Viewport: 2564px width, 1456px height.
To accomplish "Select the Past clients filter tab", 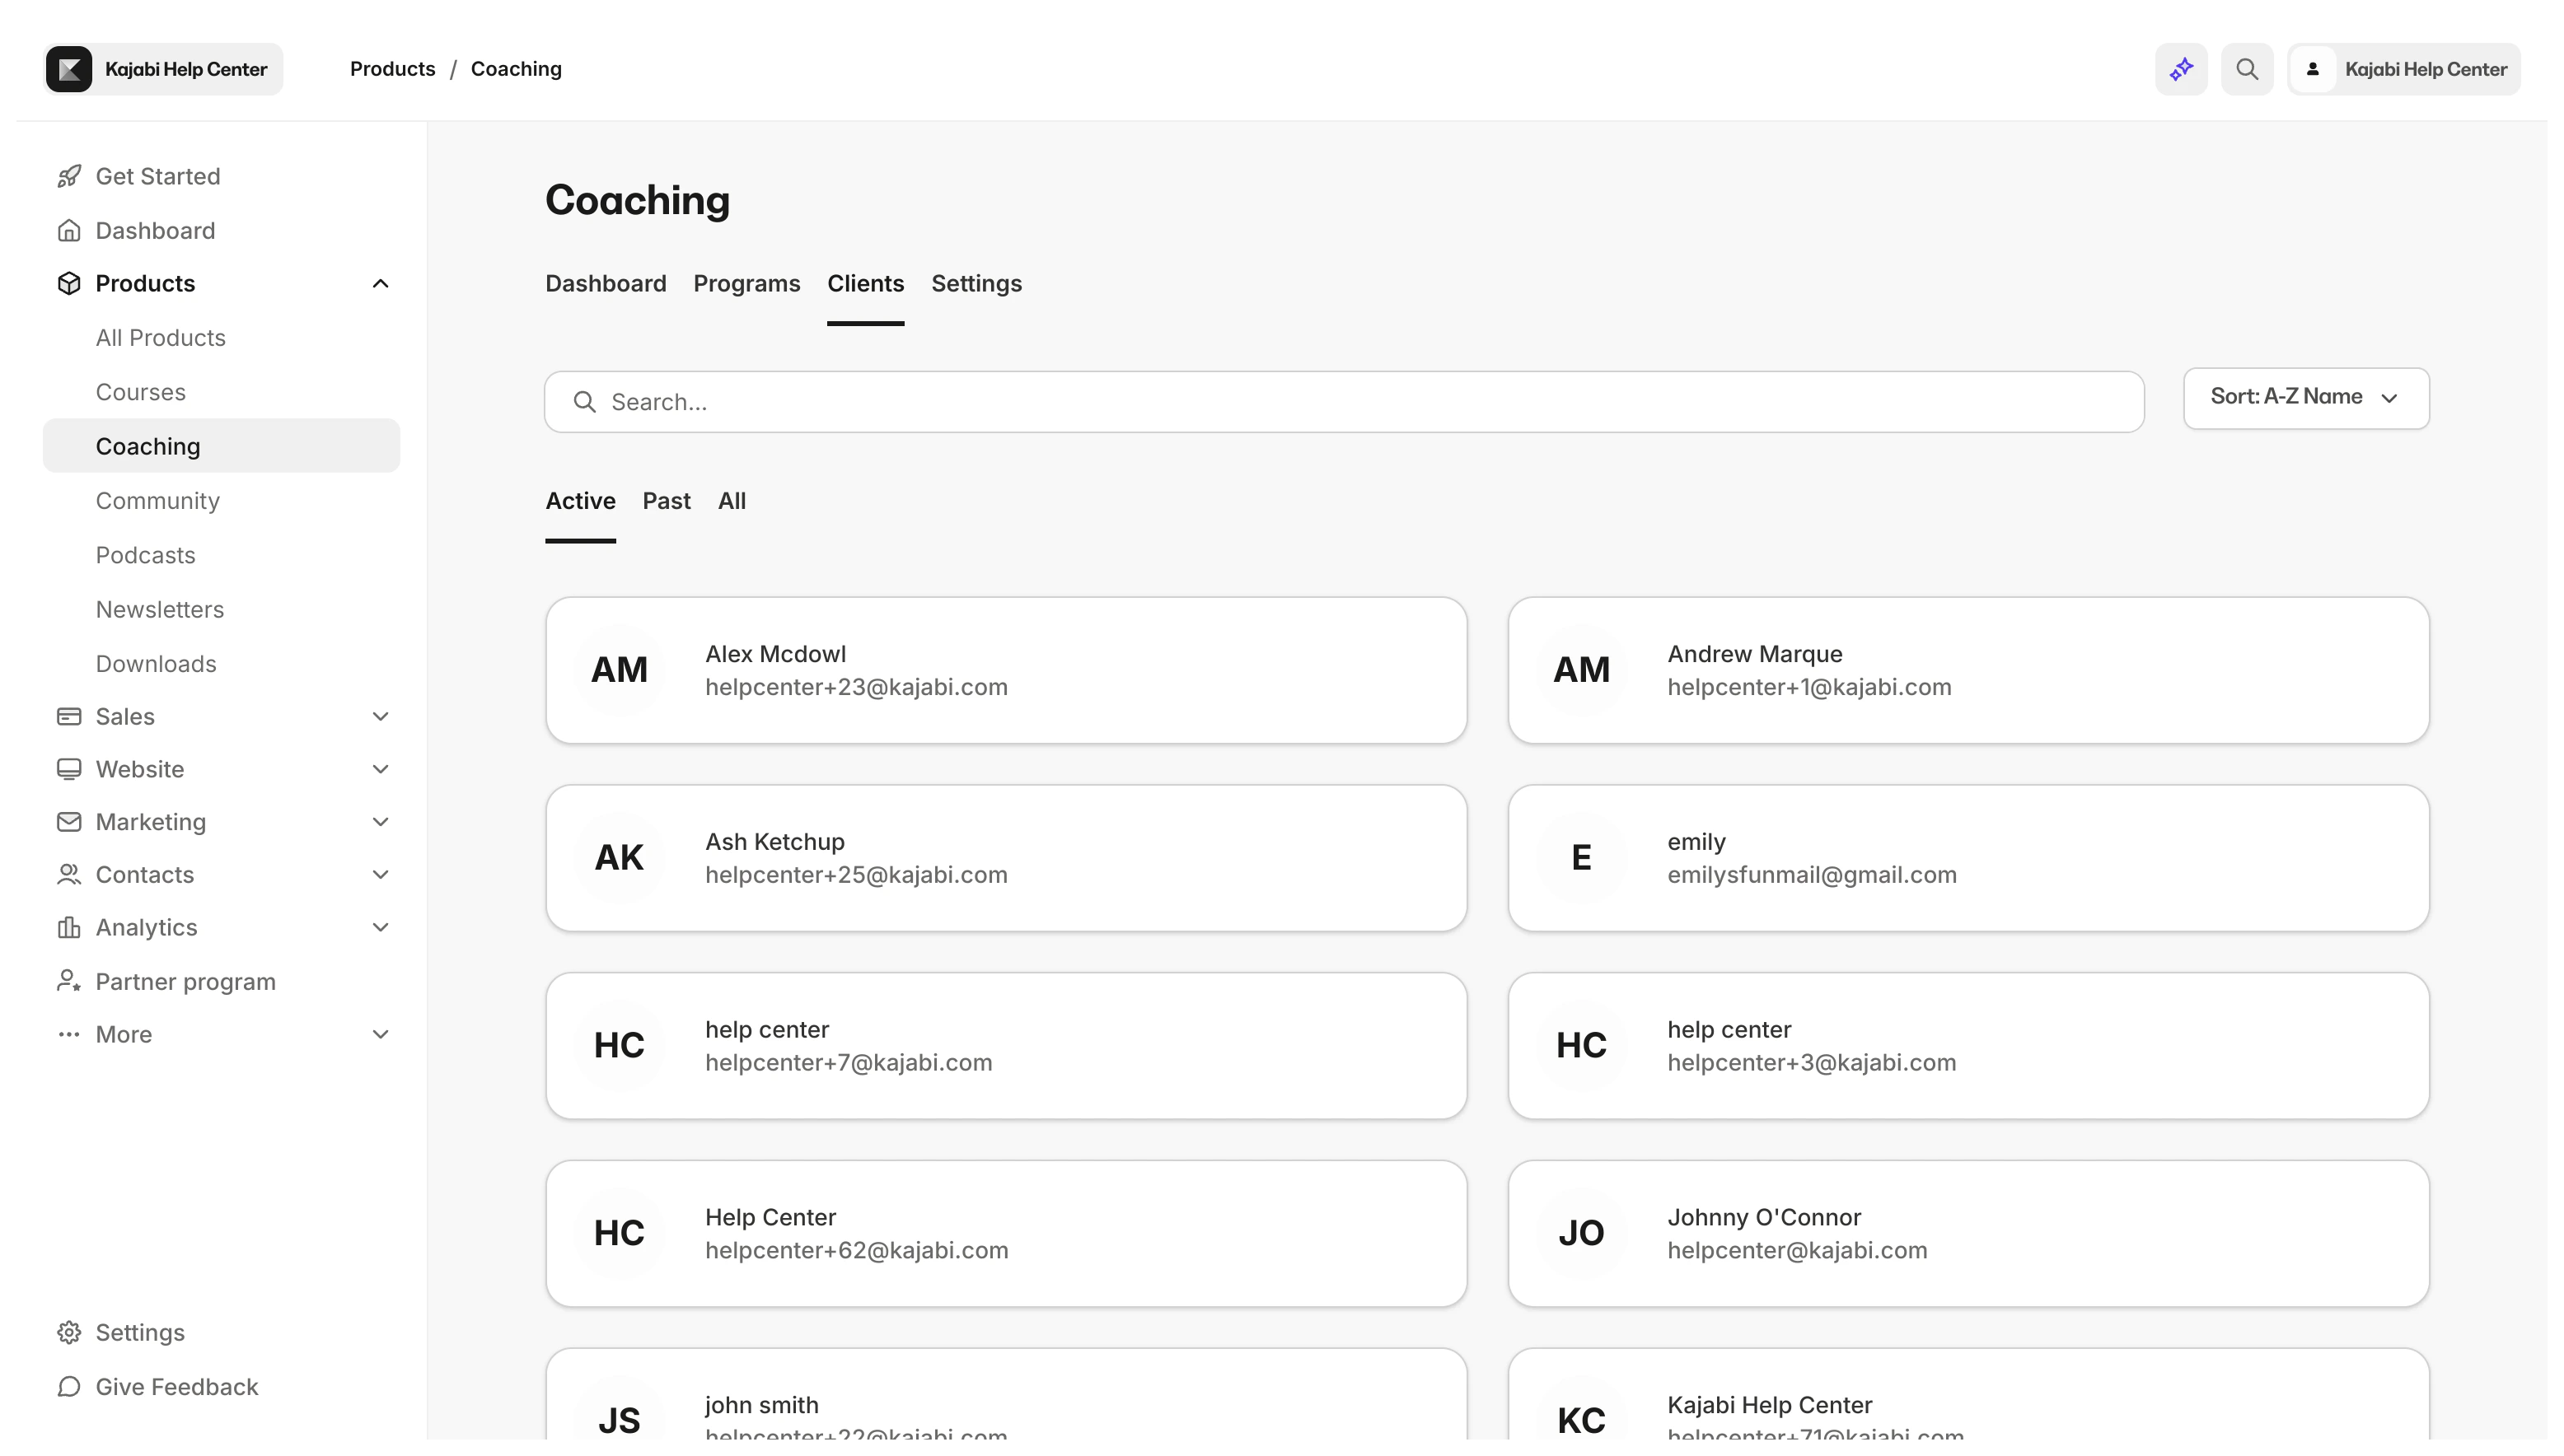I will click(667, 501).
